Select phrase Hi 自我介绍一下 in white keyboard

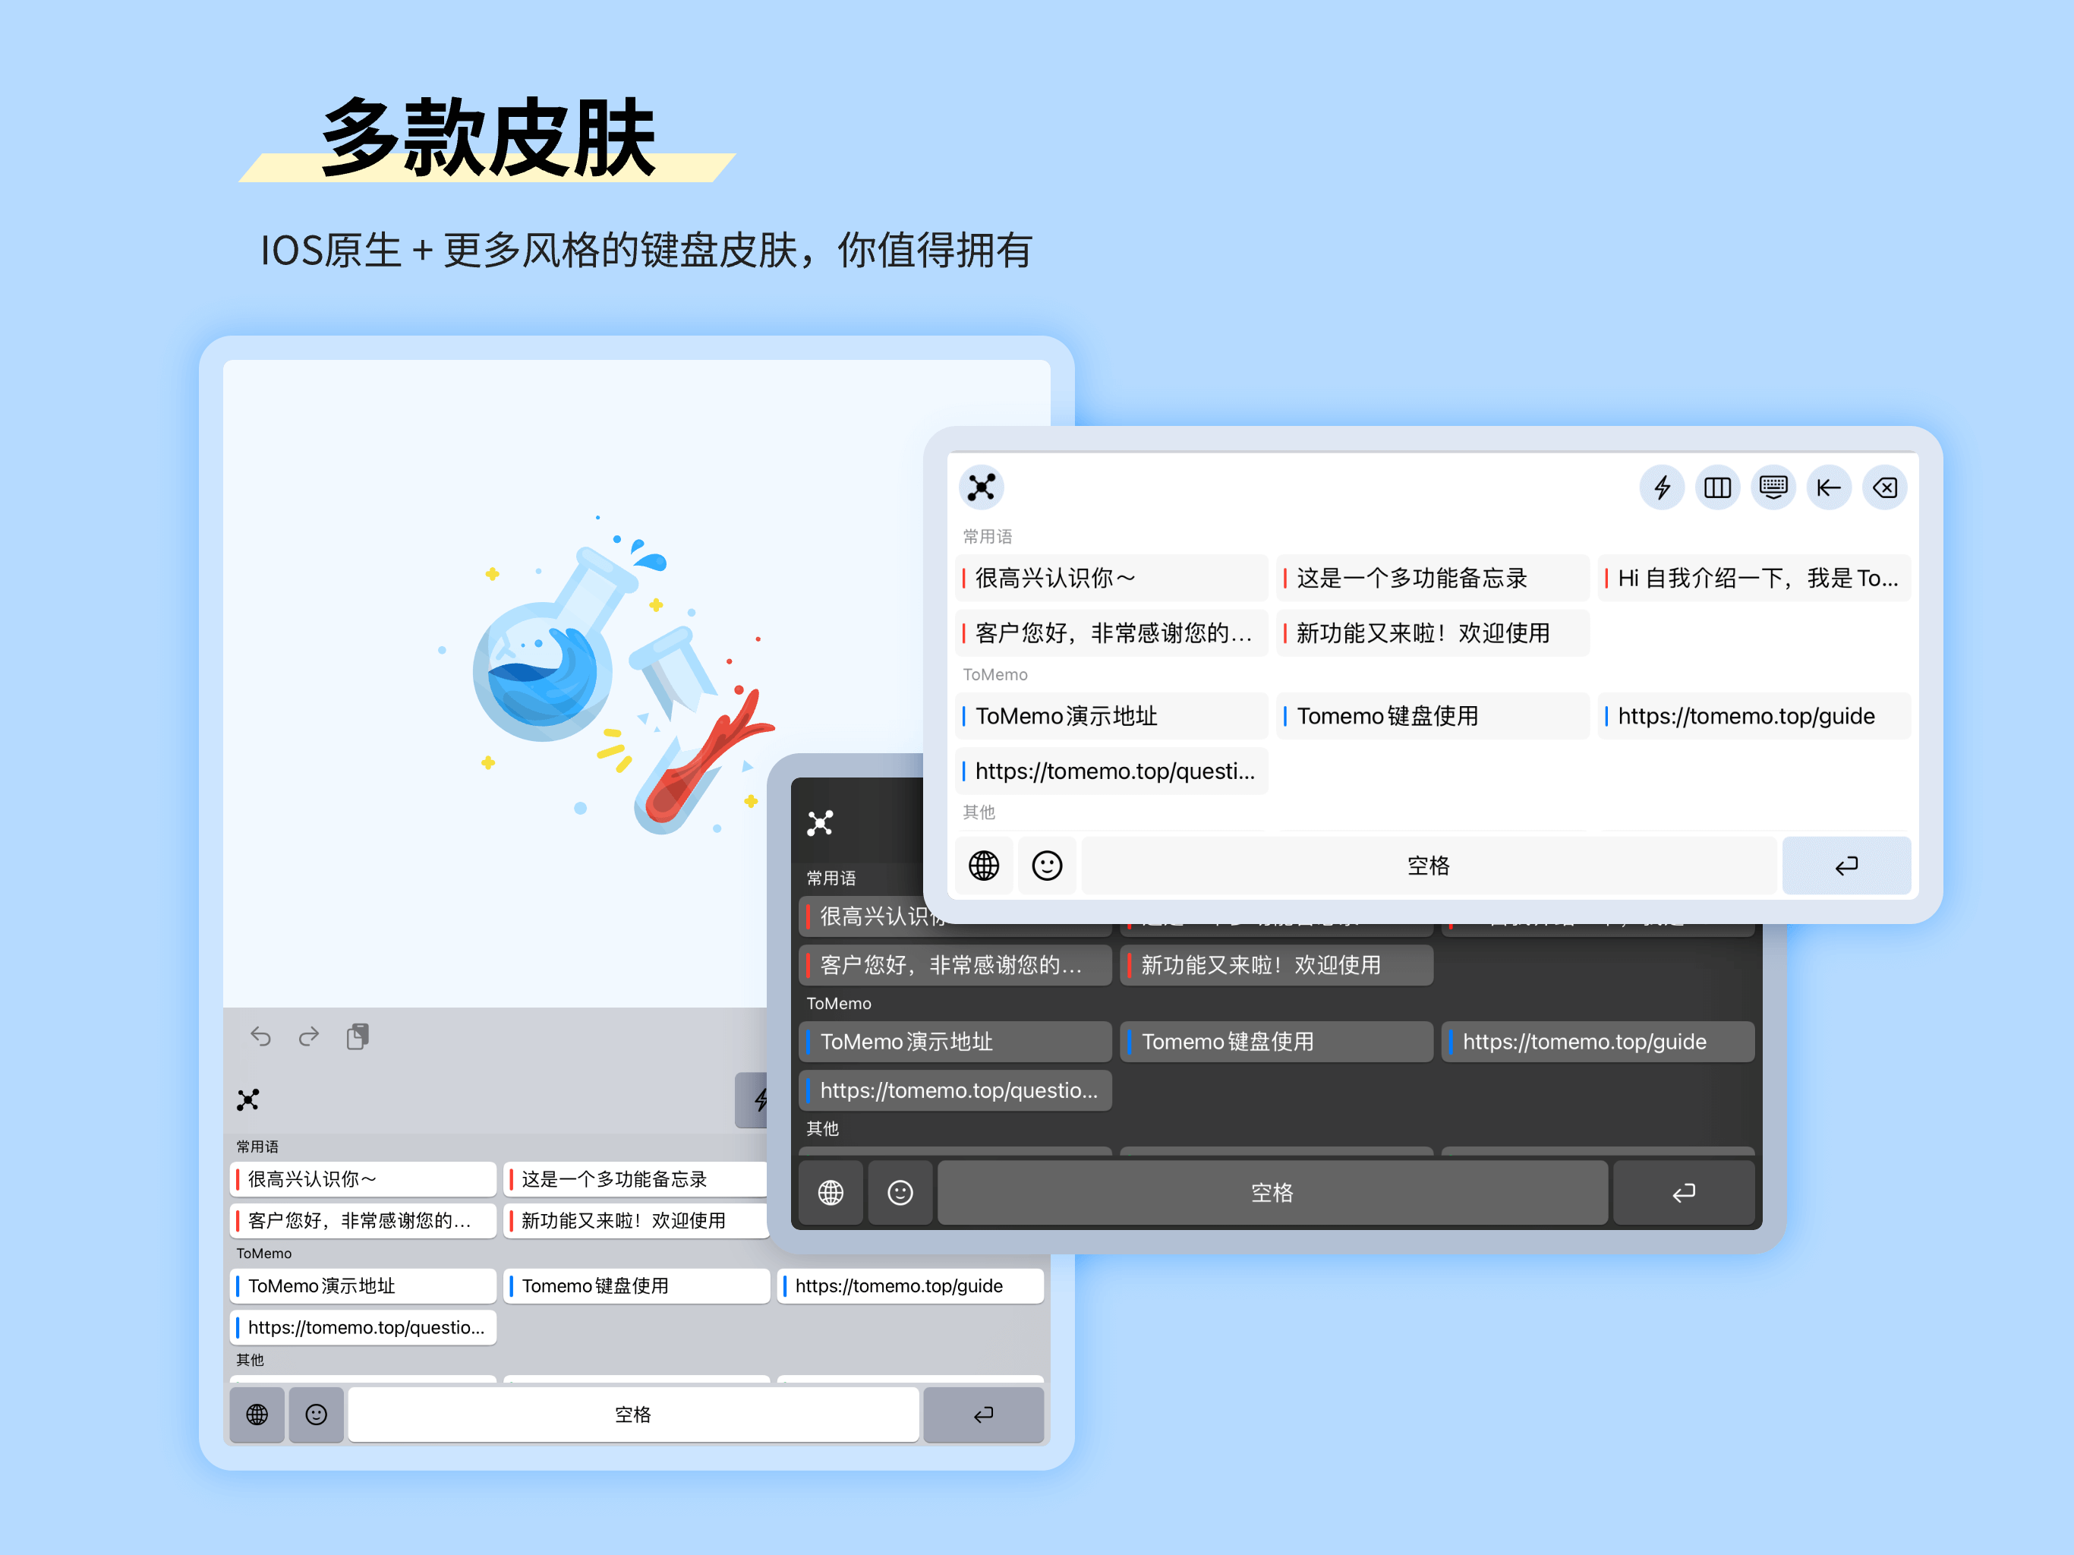[x=1754, y=578]
